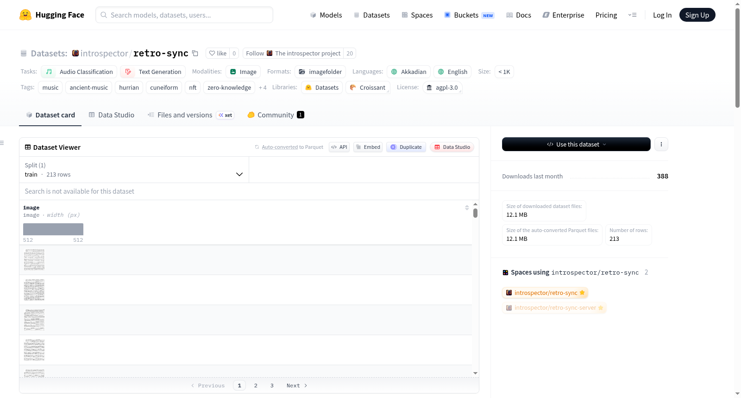Filter by Akkadian language tag
The image size is (741, 398).
tap(408, 72)
